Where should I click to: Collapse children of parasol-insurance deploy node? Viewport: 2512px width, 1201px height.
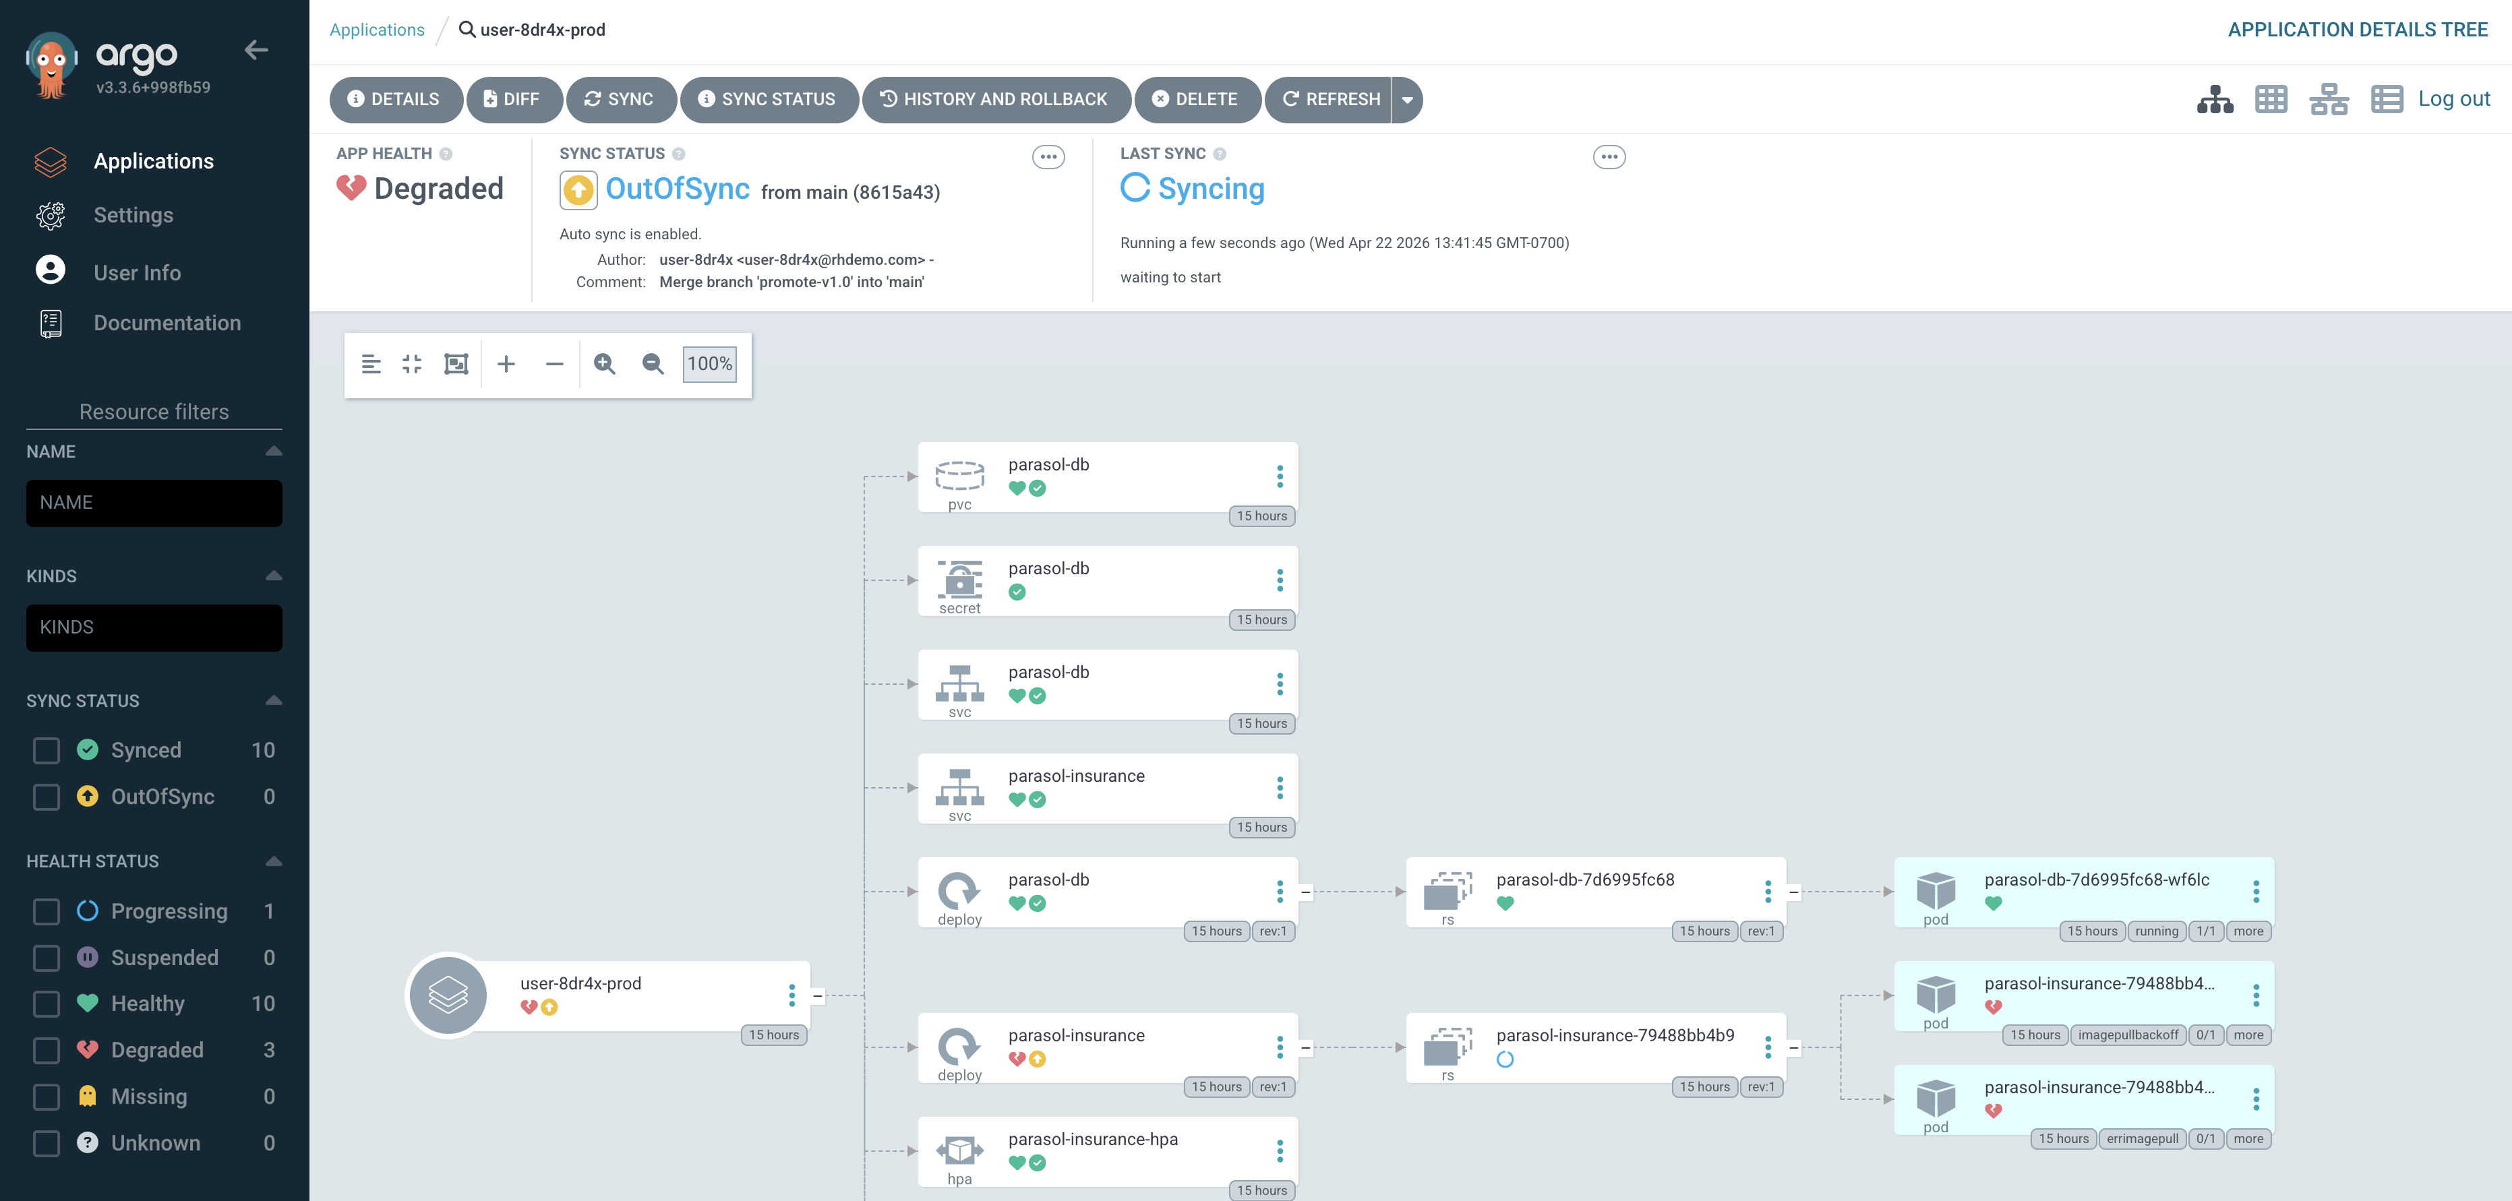(1306, 1047)
